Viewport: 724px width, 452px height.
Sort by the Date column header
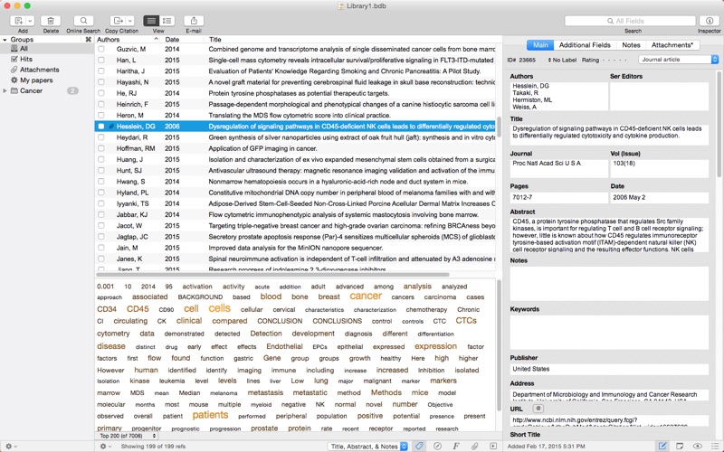(183, 40)
